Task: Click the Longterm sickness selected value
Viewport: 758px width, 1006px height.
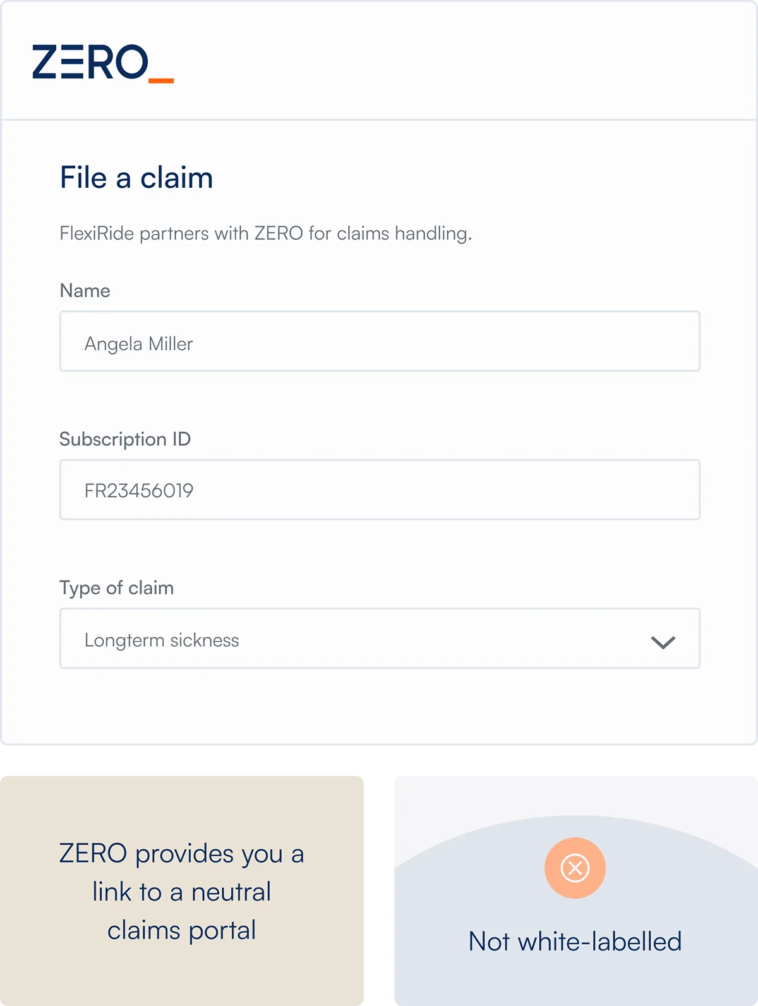Action: pos(162,641)
